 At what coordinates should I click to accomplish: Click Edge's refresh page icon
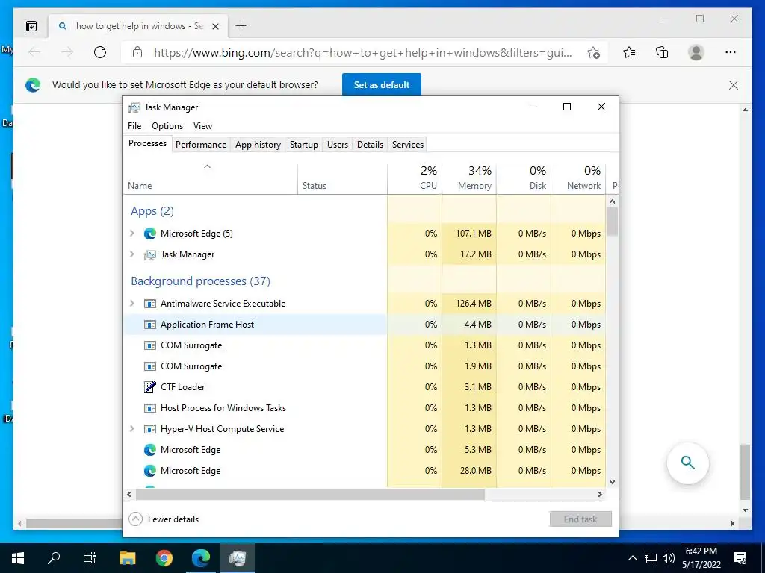coord(100,52)
